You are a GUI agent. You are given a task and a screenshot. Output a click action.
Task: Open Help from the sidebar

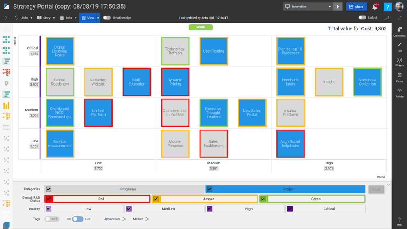[x=399, y=222]
